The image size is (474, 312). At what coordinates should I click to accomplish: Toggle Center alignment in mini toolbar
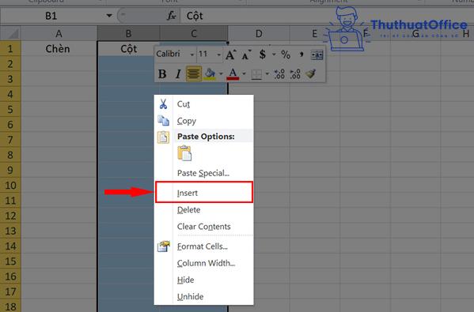[194, 73]
